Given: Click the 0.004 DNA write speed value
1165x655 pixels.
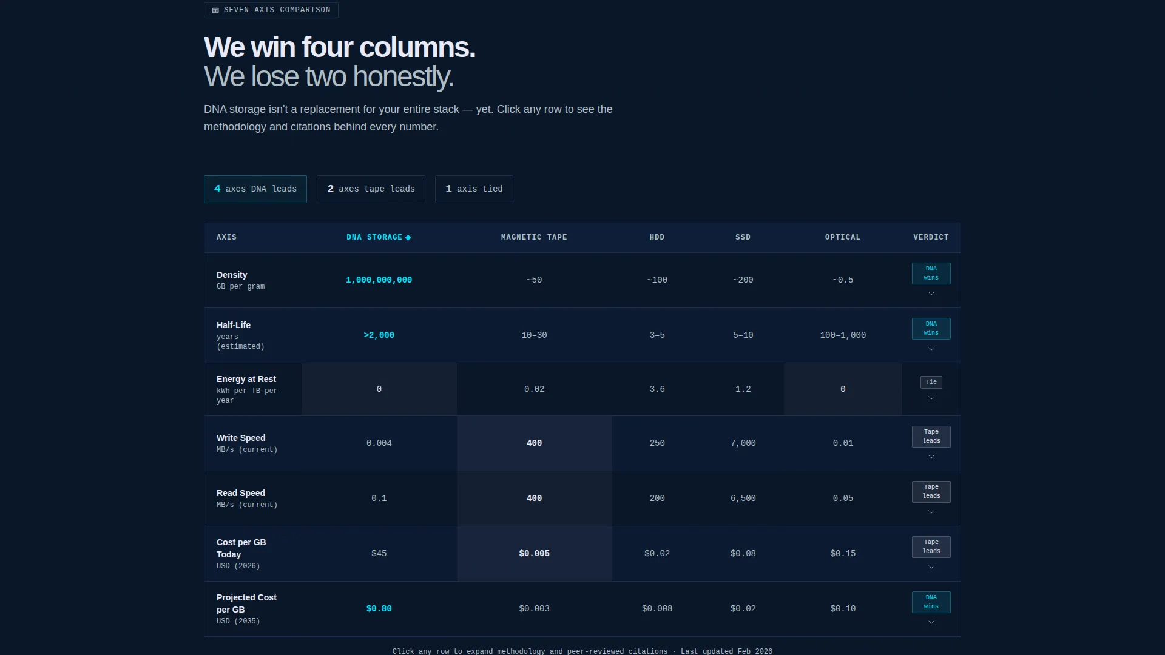Looking at the screenshot, I should [379, 443].
